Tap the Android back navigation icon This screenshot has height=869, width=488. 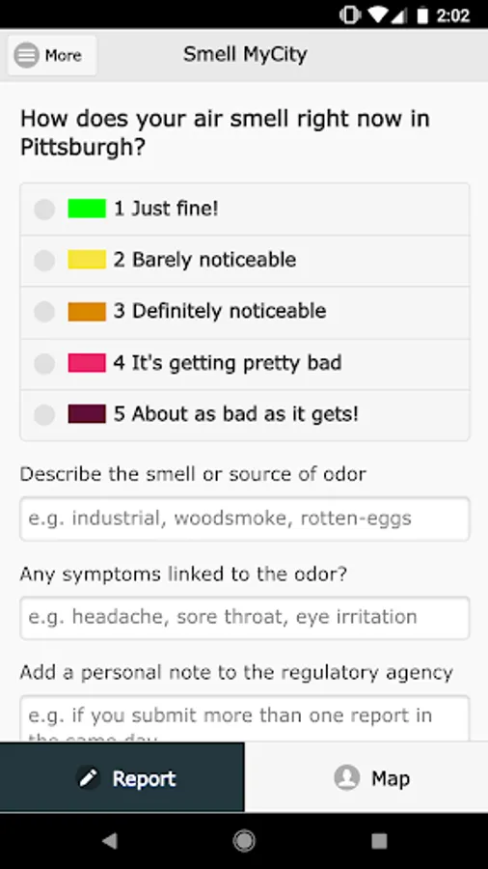click(110, 841)
